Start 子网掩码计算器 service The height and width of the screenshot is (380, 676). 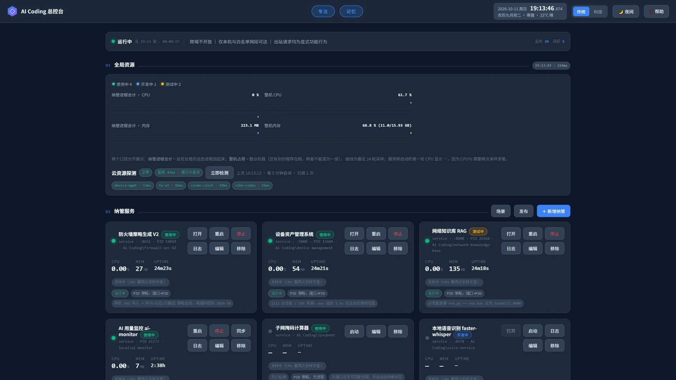354,331
